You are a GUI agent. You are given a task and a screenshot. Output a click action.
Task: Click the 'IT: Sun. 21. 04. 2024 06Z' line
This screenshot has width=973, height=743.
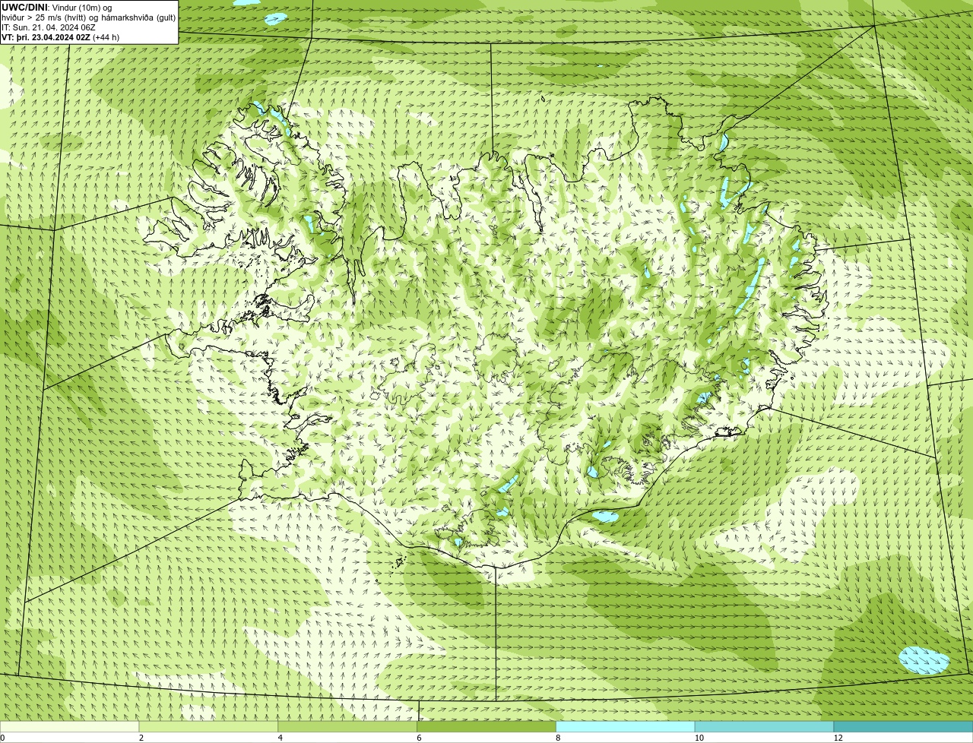tap(49, 27)
